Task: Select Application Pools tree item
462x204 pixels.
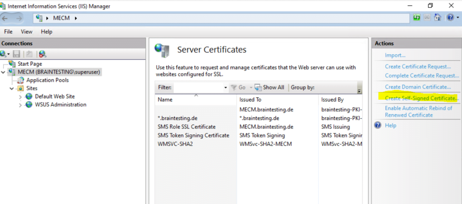Action: point(47,80)
